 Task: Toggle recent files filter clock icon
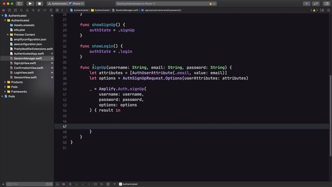click(x=47, y=184)
